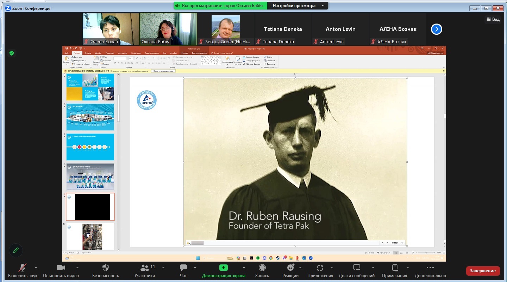Click the green annotation pencil button

coord(16,250)
